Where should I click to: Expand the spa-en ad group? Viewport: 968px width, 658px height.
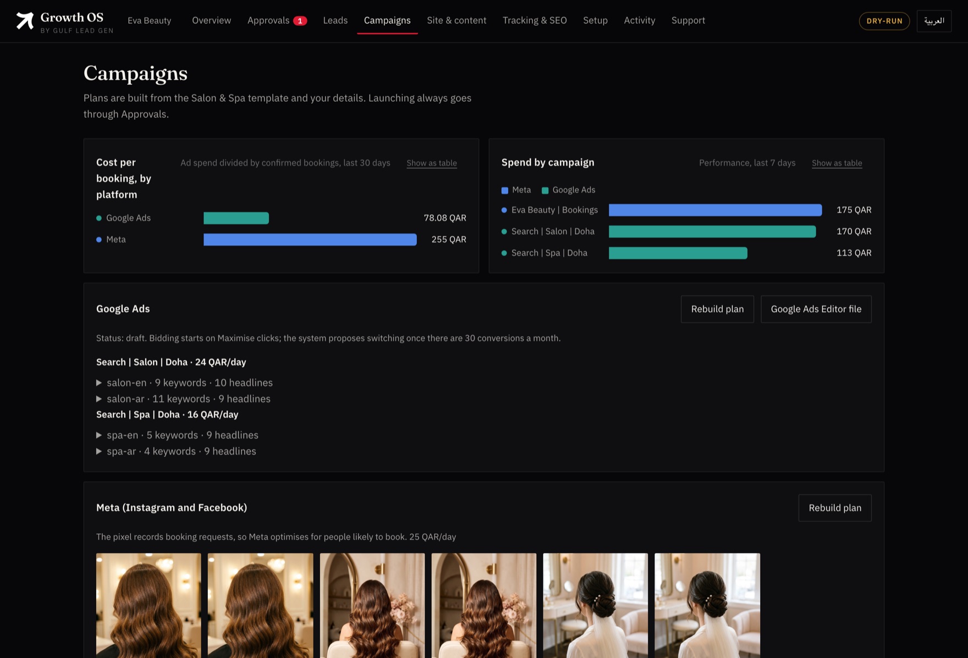point(177,435)
